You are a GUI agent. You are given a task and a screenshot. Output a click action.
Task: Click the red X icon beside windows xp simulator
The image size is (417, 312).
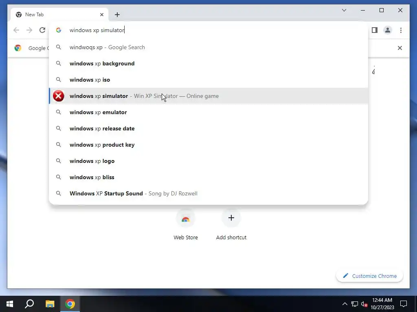pyautogui.click(x=59, y=96)
